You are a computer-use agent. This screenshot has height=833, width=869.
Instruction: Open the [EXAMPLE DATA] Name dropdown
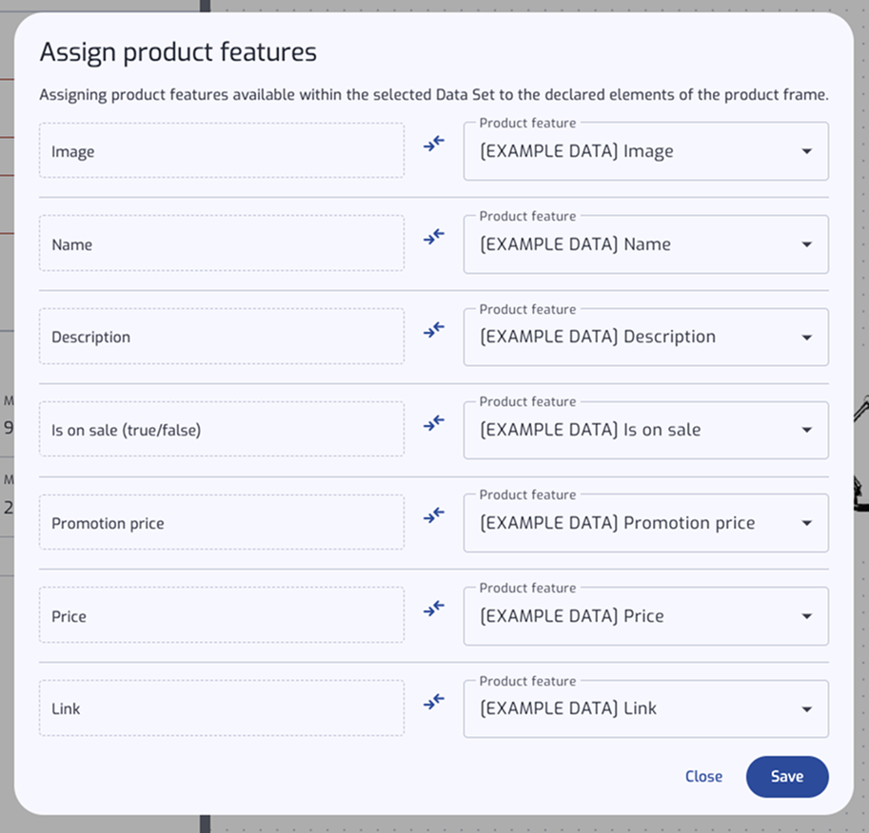646,244
